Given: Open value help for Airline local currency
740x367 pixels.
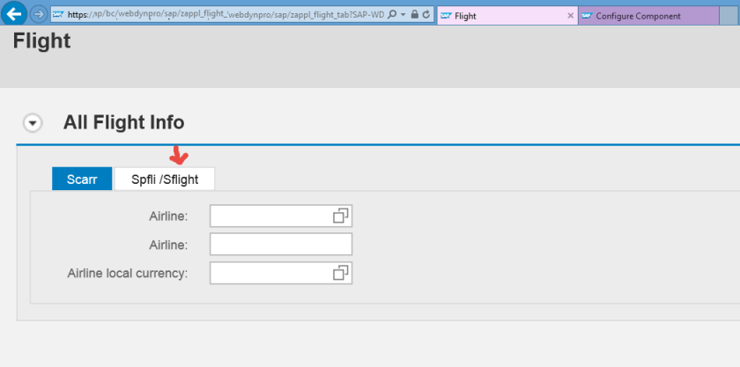Looking at the screenshot, I should (x=341, y=273).
